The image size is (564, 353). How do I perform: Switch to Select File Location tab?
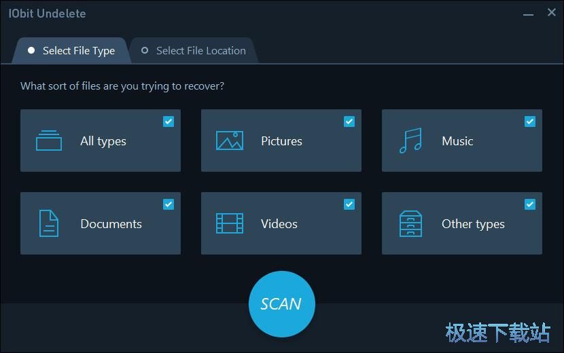(194, 51)
